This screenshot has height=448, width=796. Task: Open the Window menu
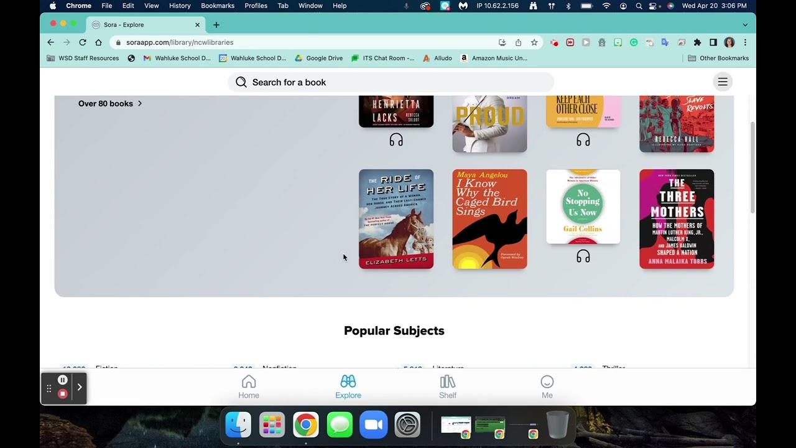pos(310,6)
